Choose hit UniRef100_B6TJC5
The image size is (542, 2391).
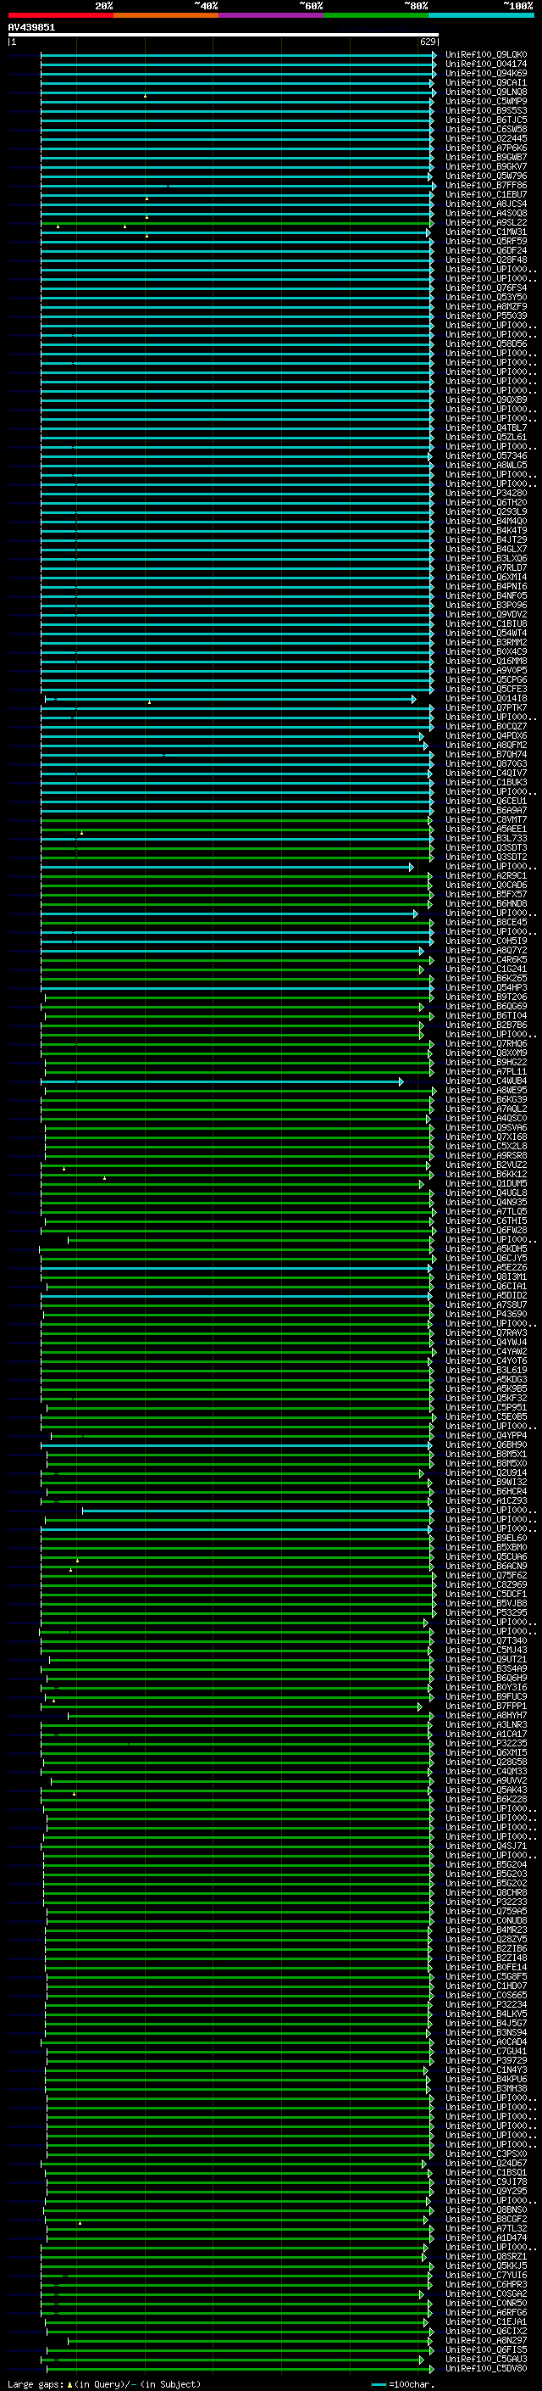[x=486, y=120]
